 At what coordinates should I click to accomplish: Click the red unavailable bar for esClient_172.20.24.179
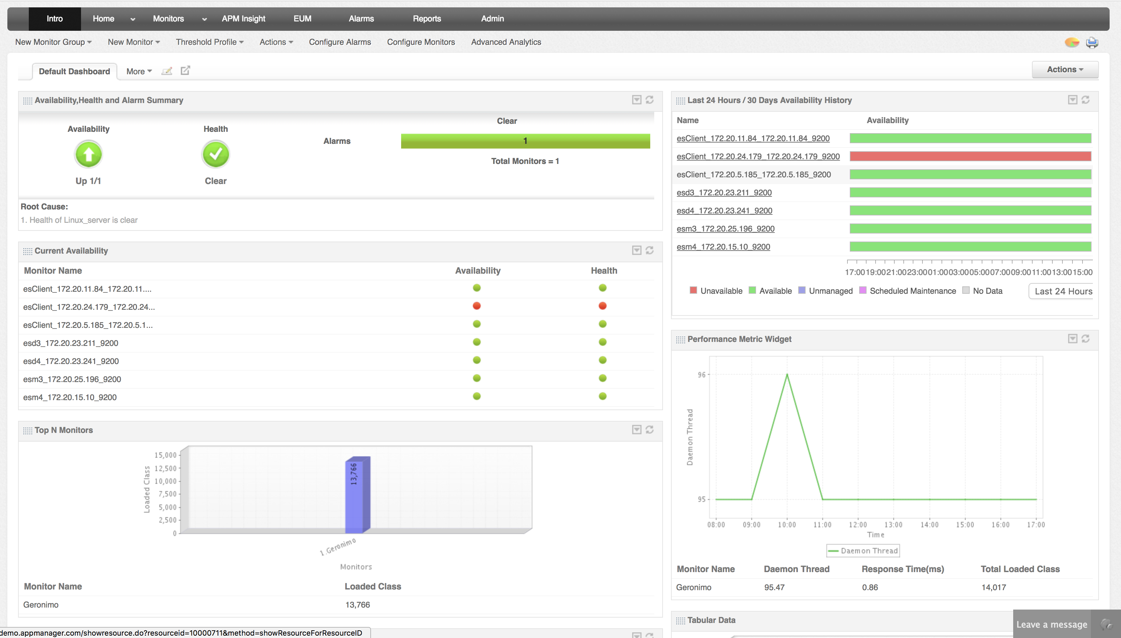[970, 157]
